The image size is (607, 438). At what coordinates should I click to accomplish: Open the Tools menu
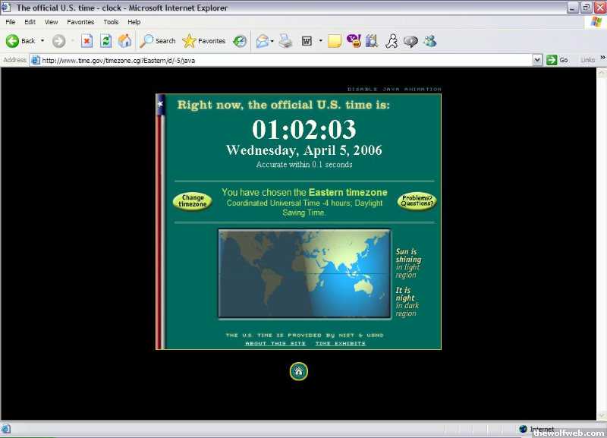click(111, 22)
